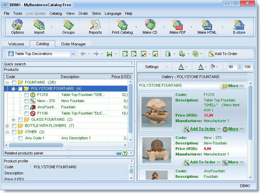Click the table icon with red minus

tap(155, 54)
